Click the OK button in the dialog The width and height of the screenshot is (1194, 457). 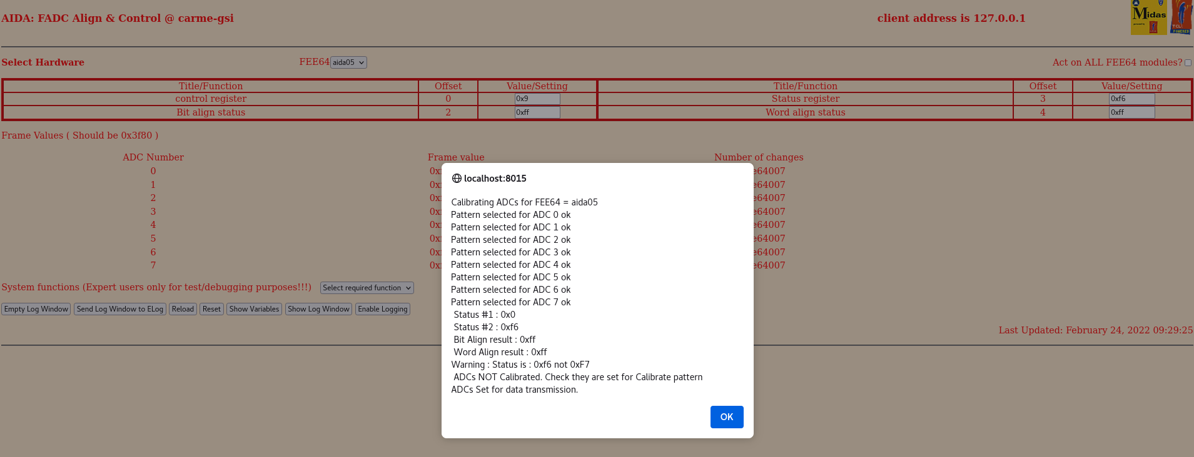(x=727, y=417)
